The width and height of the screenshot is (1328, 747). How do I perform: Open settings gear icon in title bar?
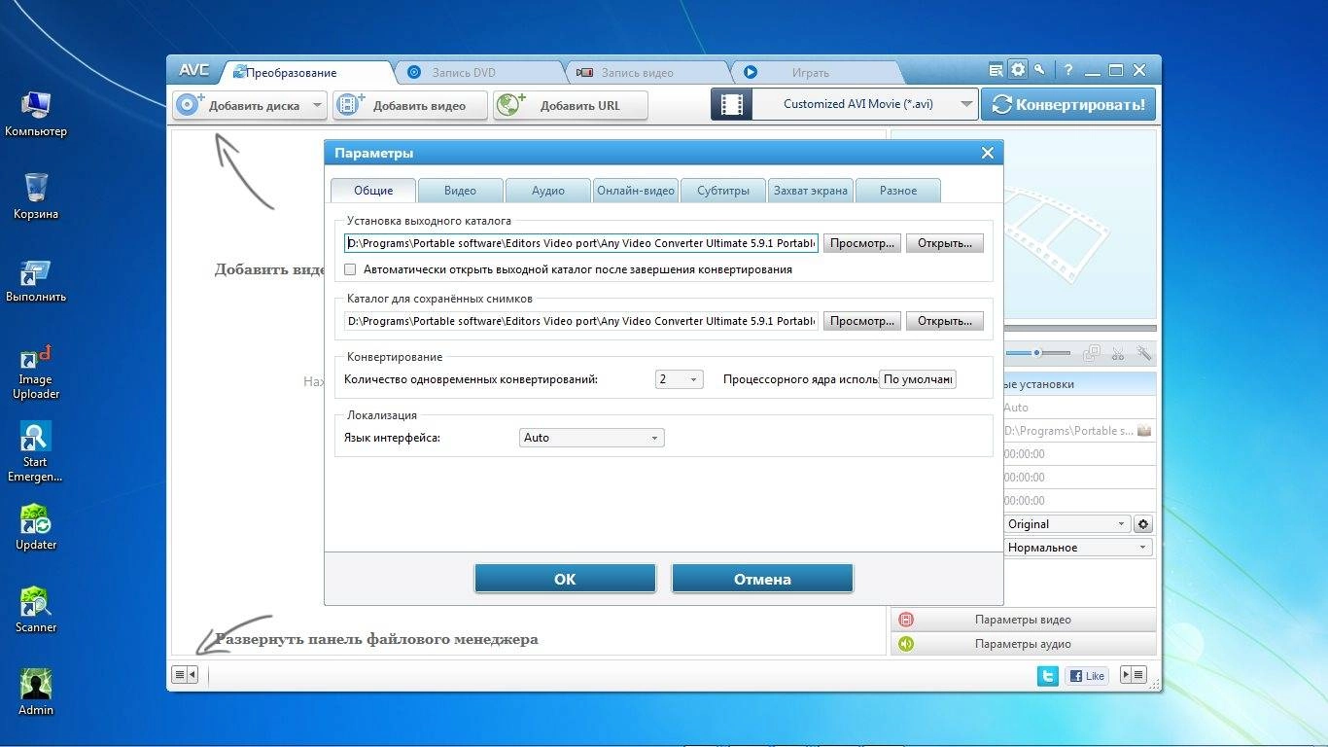pos(1018,70)
